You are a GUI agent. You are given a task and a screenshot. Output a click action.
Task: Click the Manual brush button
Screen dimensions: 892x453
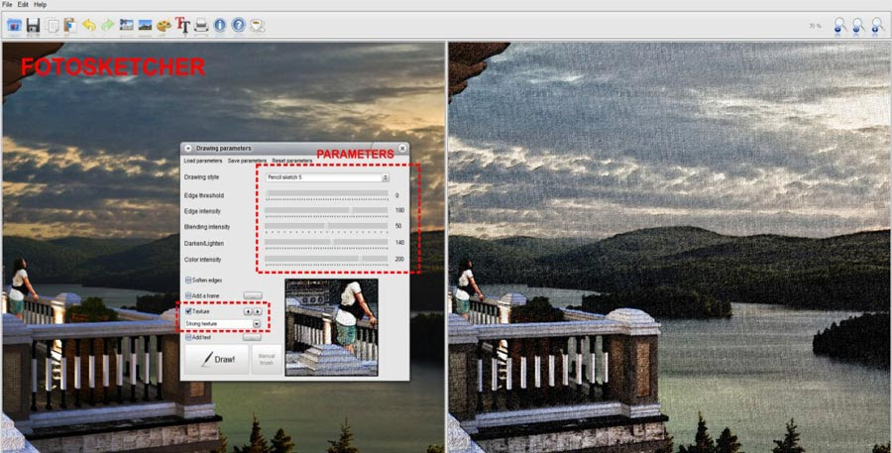point(267,359)
